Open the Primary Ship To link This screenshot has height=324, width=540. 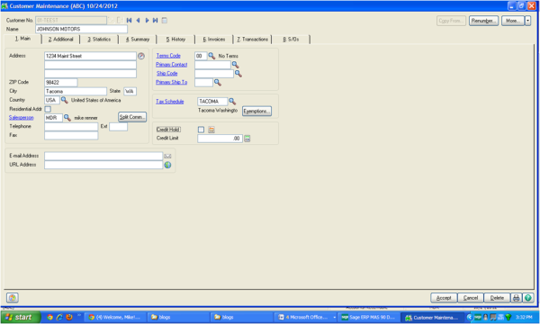coord(172,82)
